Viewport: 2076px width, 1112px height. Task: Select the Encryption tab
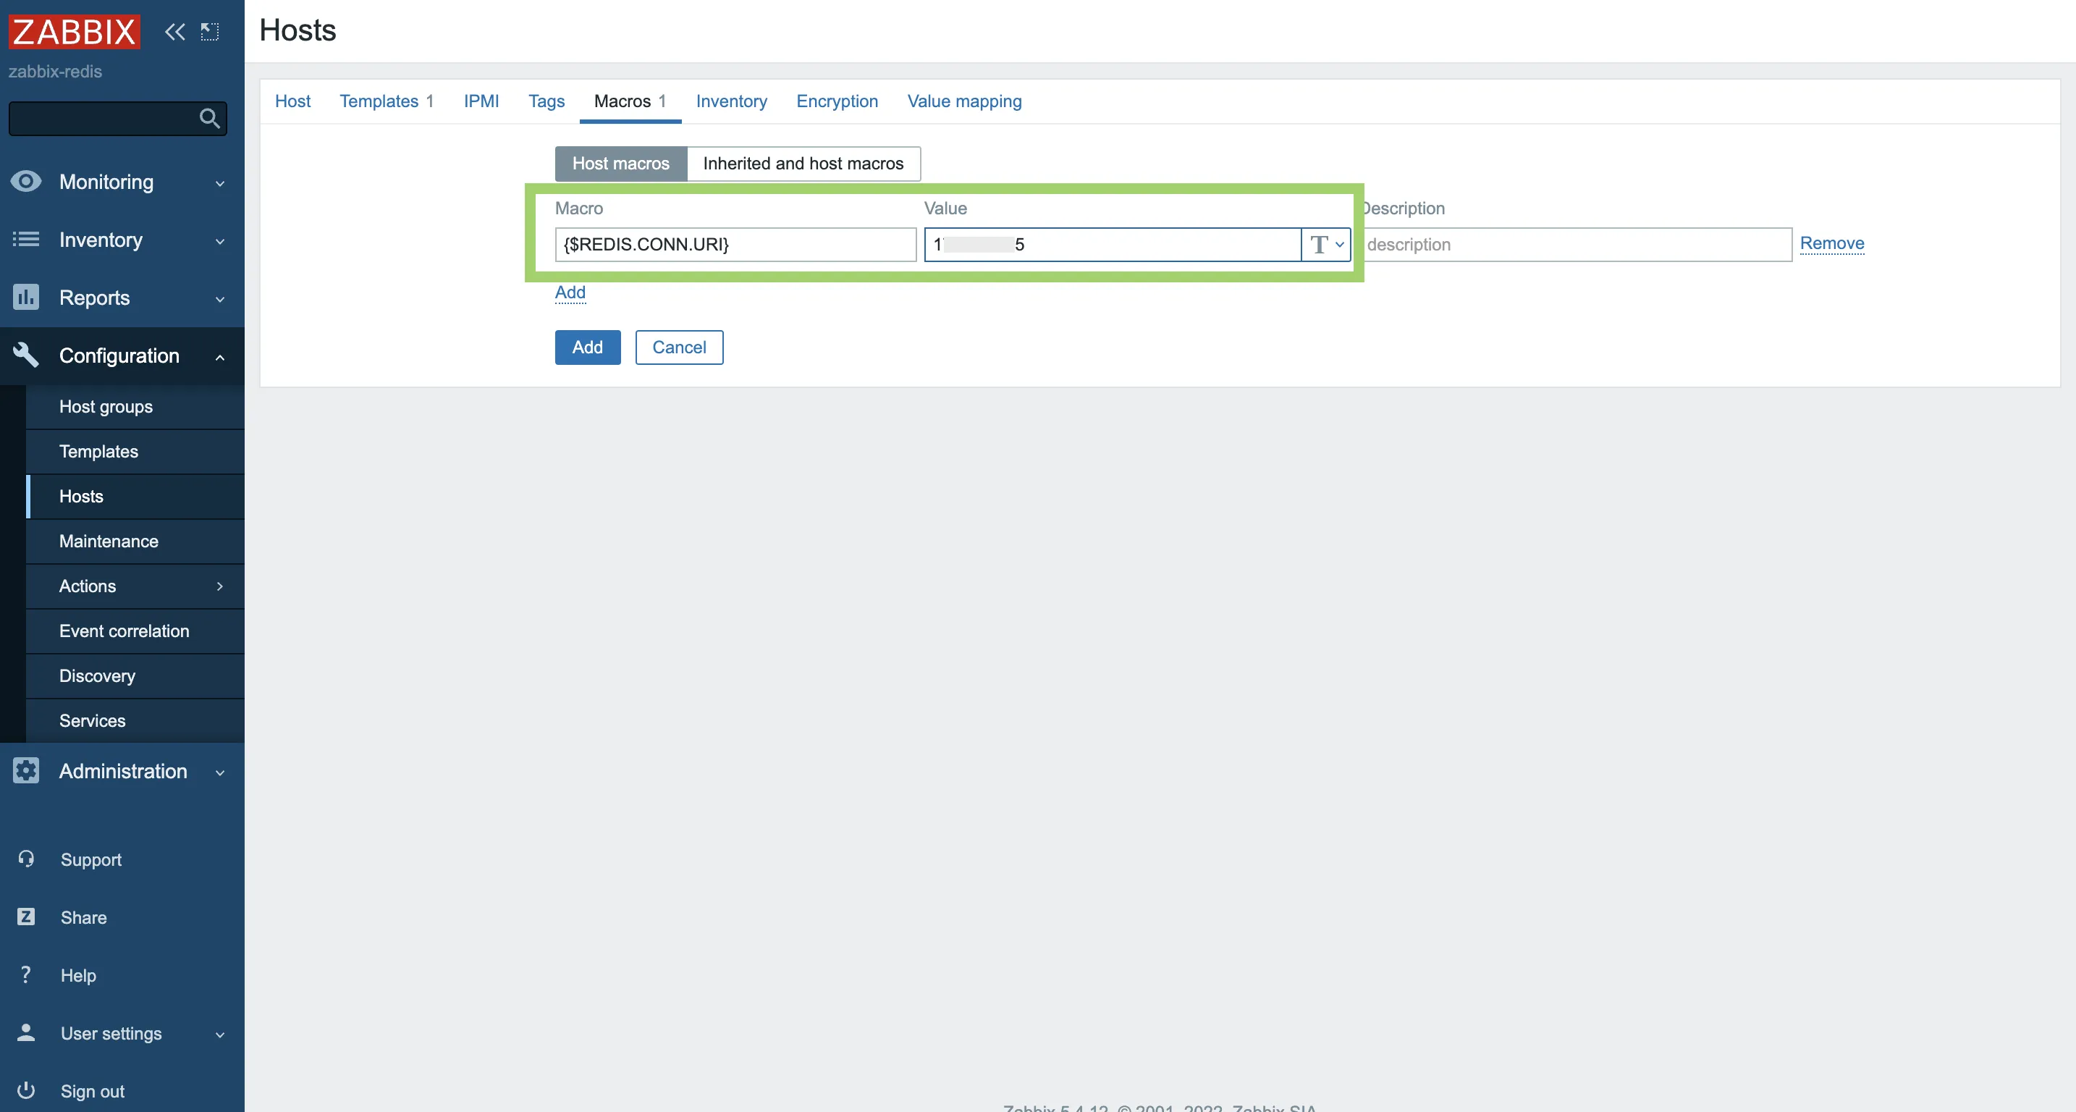(x=836, y=99)
